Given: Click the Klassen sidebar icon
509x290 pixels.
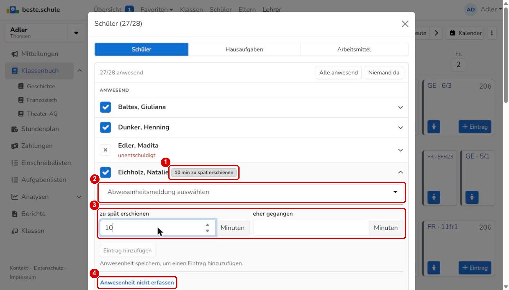Looking at the screenshot, I should coord(14,231).
